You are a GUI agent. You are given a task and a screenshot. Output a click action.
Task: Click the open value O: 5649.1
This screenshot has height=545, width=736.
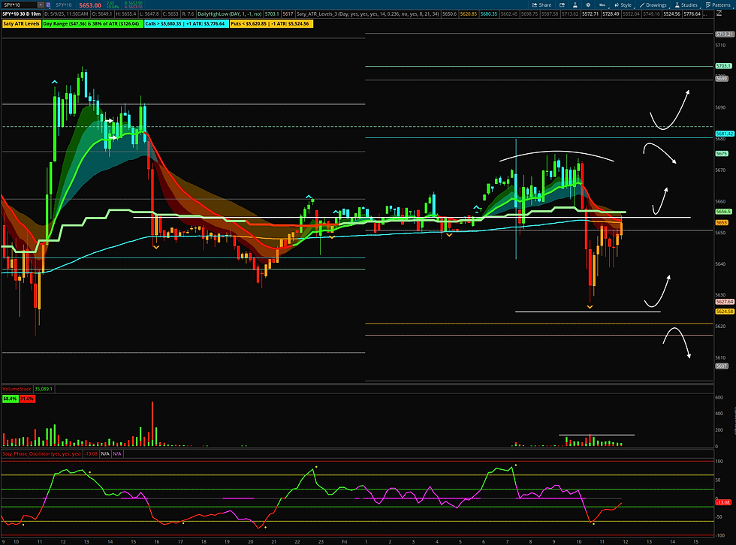pyautogui.click(x=102, y=14)
